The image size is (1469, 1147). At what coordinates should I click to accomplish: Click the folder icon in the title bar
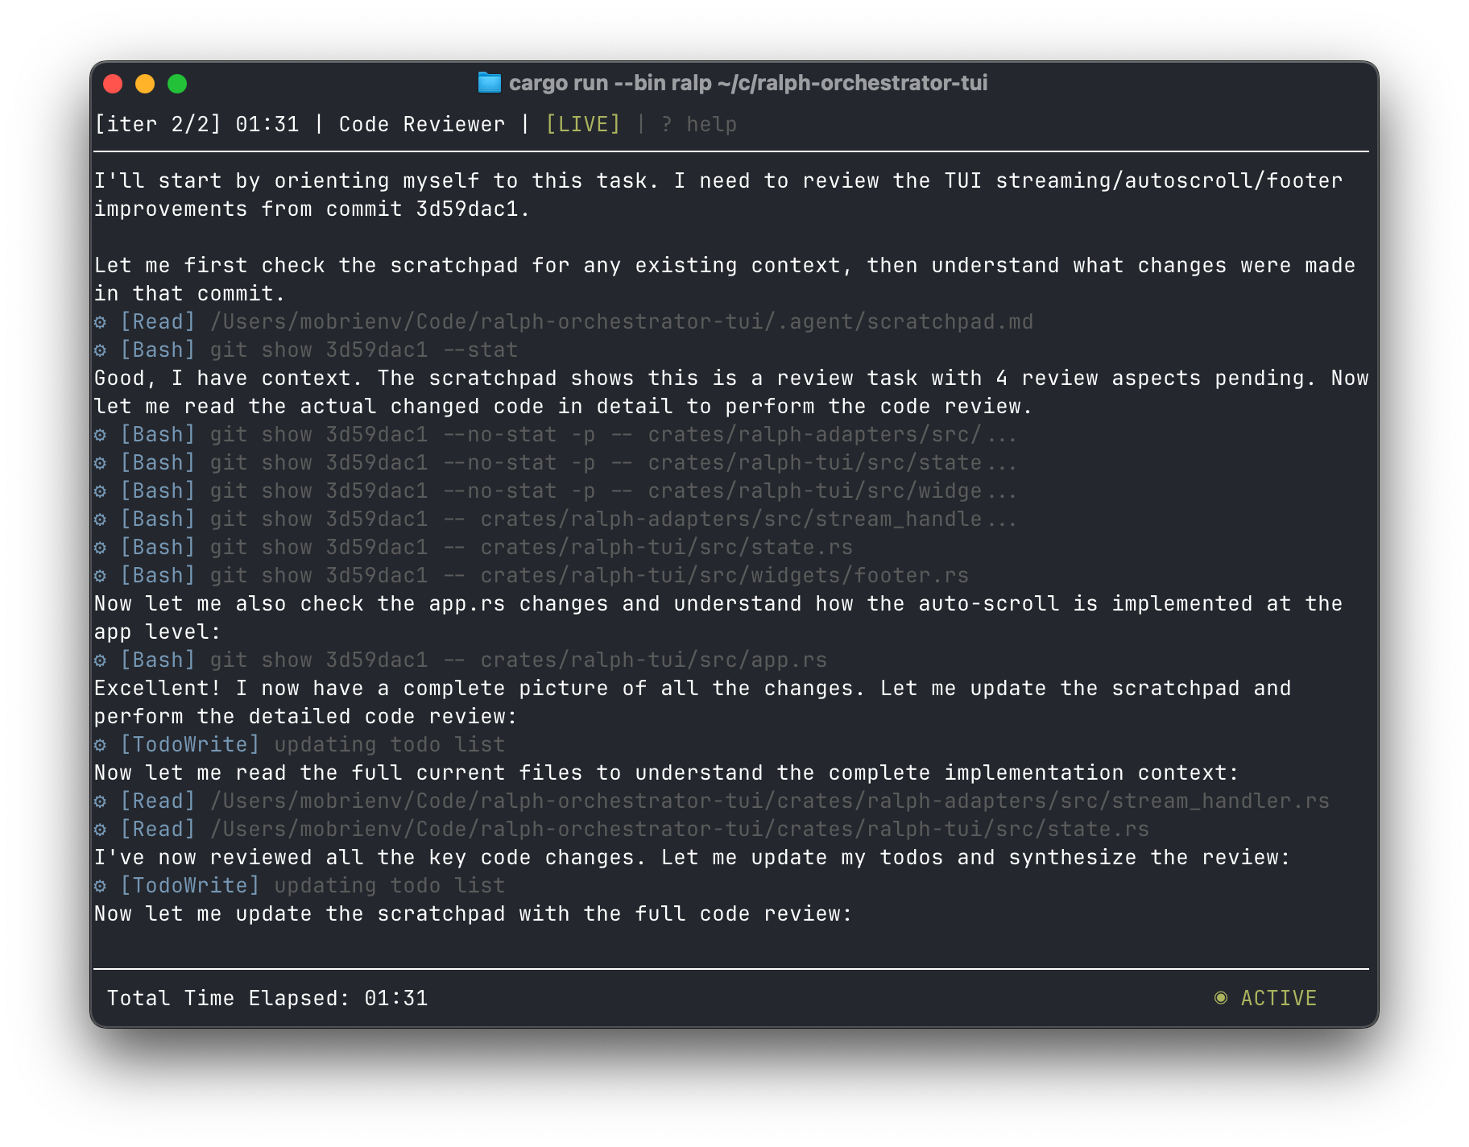490,82
